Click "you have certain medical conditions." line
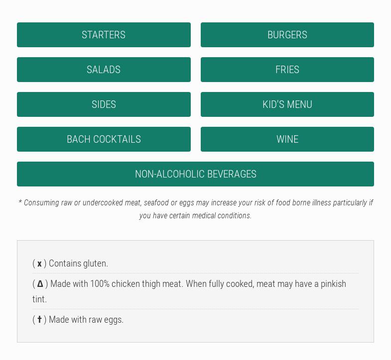391x360 pixels. point(195,216)
